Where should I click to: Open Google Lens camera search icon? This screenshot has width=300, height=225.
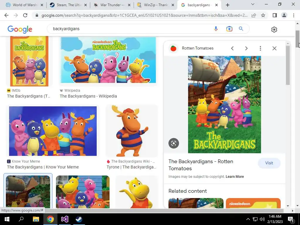pos(229,29)
